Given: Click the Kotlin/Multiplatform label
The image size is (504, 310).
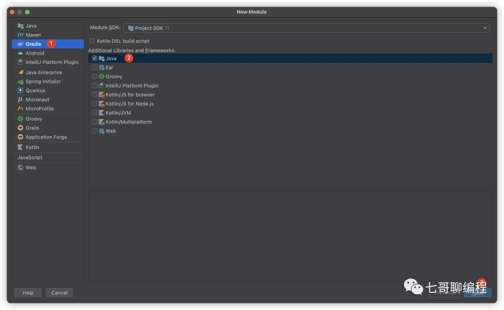Looking at the screenshot, I should point(129,122).
